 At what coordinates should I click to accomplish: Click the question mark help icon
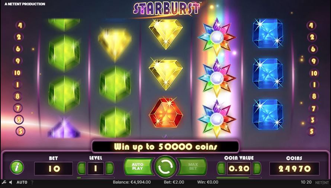point(32,182)
